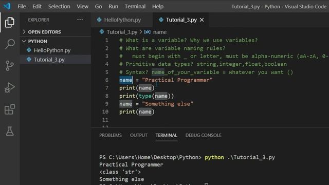
Task: Click the EXPLORER panel title
Action: pyautogui.click(x=39, y=20)
